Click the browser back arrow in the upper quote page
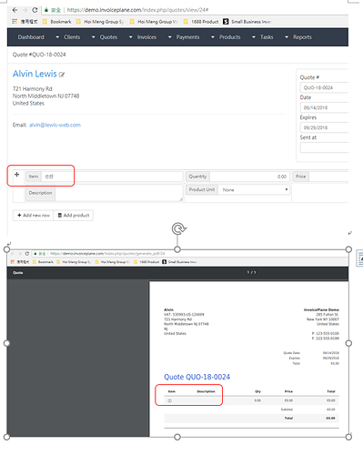 coord(15,10)
